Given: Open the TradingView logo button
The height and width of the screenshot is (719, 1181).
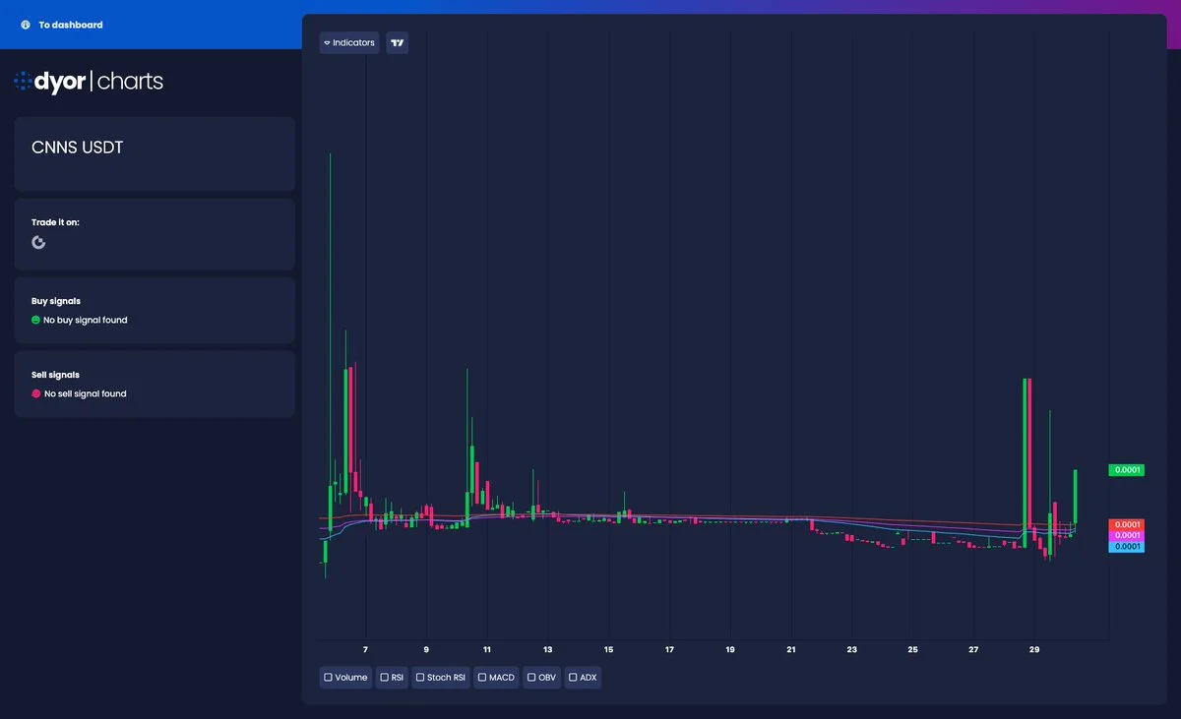Looking at the screenshot, I should click(x=397, y=43).
